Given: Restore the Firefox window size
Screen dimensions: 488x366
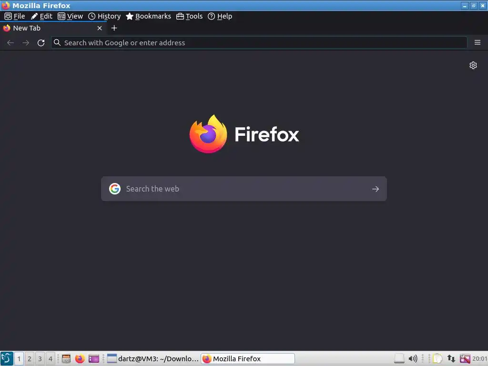Looking at the screenshot, I should (x=474, y=6).
